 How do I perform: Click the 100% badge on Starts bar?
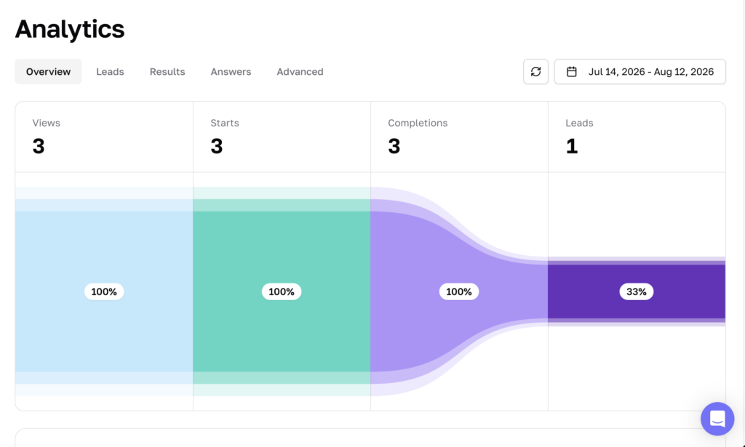(282, 292)
